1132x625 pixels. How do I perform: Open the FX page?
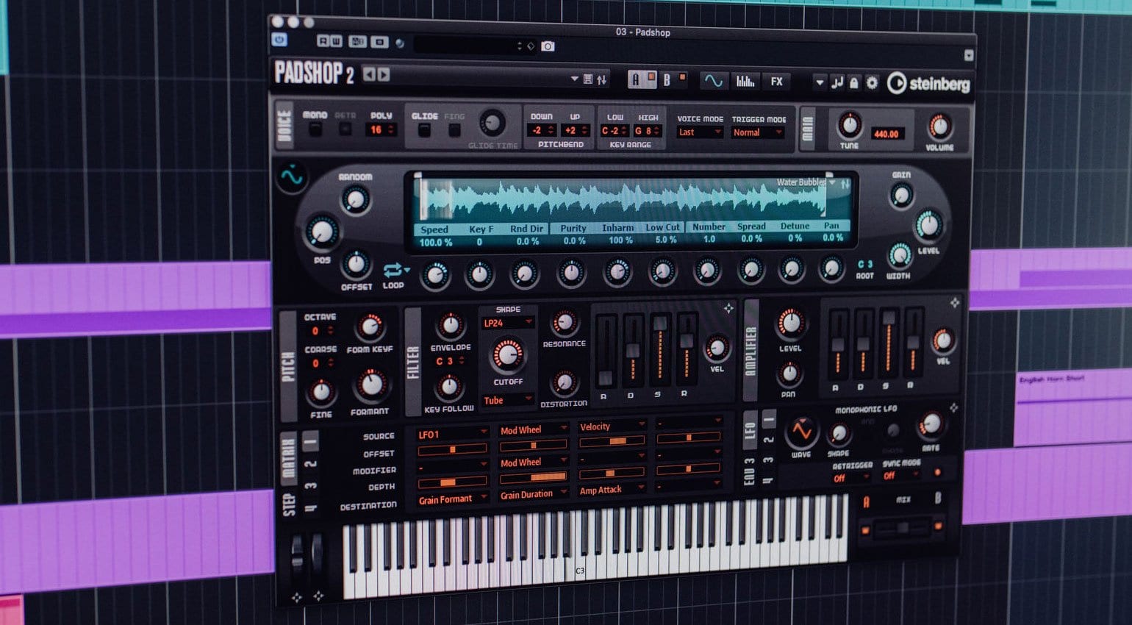click(x=777, y=82)
